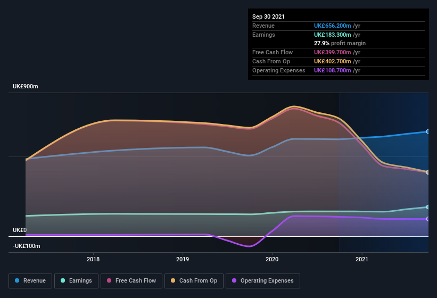
Task: Click the 2021 axis label
Action: click(362, 259)
